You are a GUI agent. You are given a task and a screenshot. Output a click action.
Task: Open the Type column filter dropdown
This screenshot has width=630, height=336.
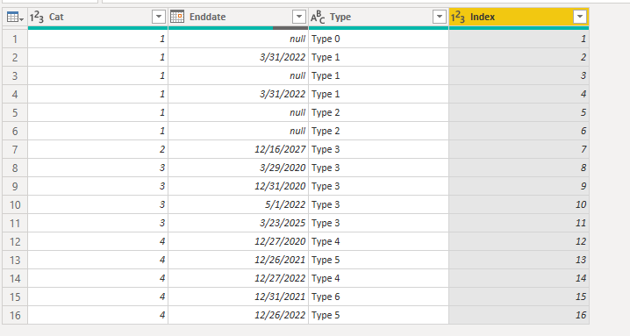point(439,17)
